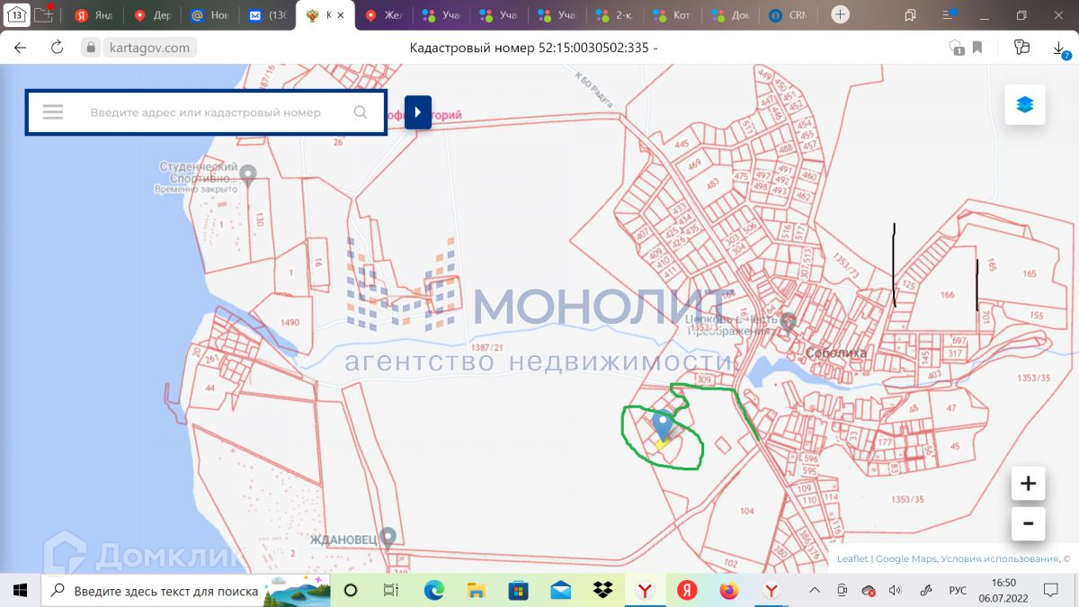Go back with browser back arrow
This screenshot has width=1079, height=607.
click(x=21, y=48)
